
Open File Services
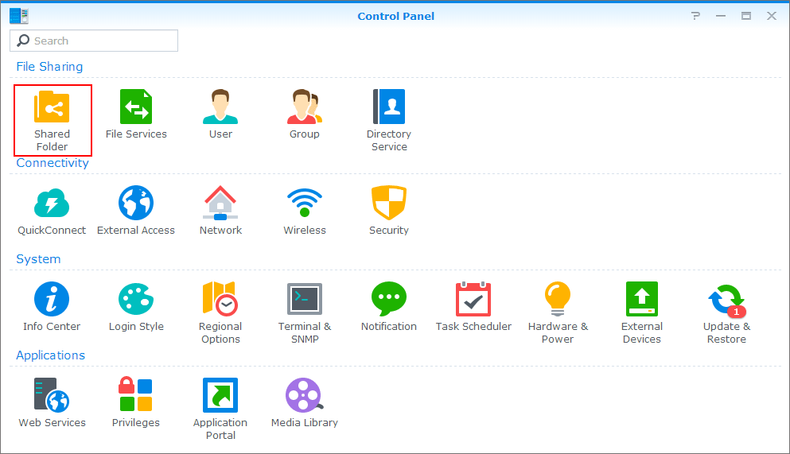point(136,114)
